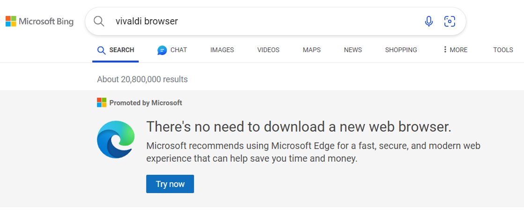Open the TOOLS option
Screen dimensions: 524x210
[503, 50]
